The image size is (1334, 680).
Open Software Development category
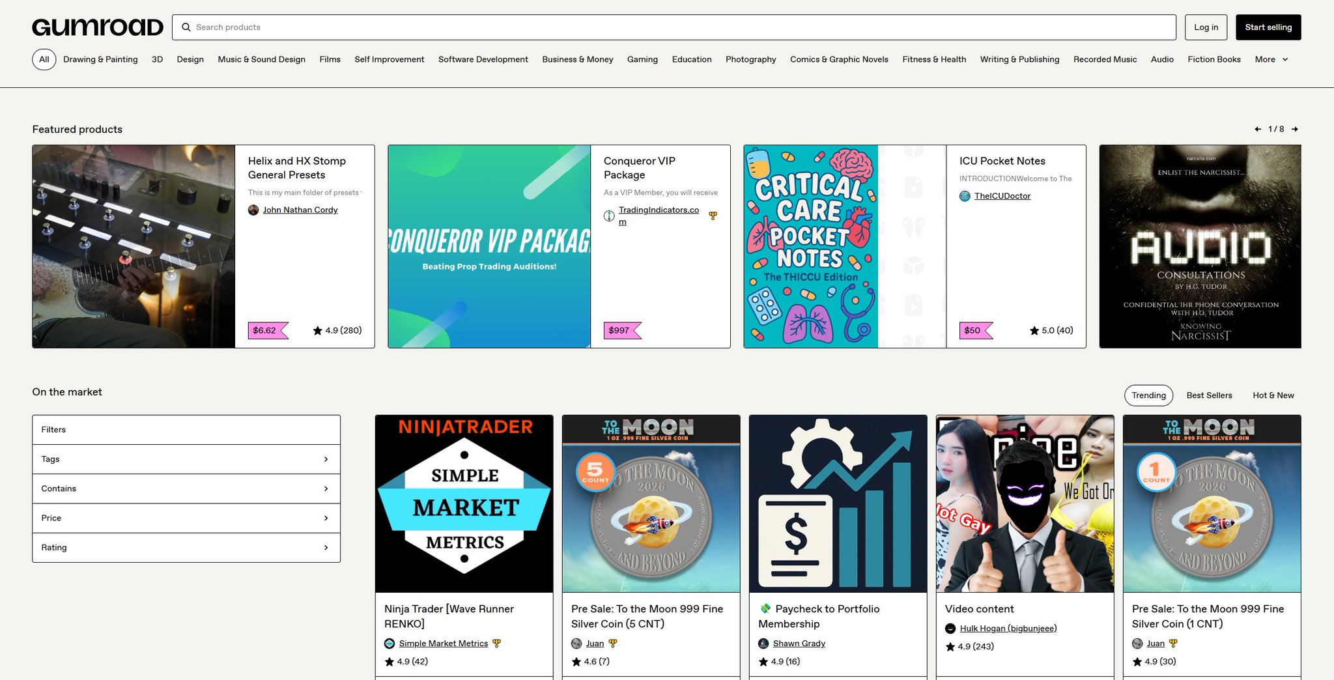[x=483, y=59]
